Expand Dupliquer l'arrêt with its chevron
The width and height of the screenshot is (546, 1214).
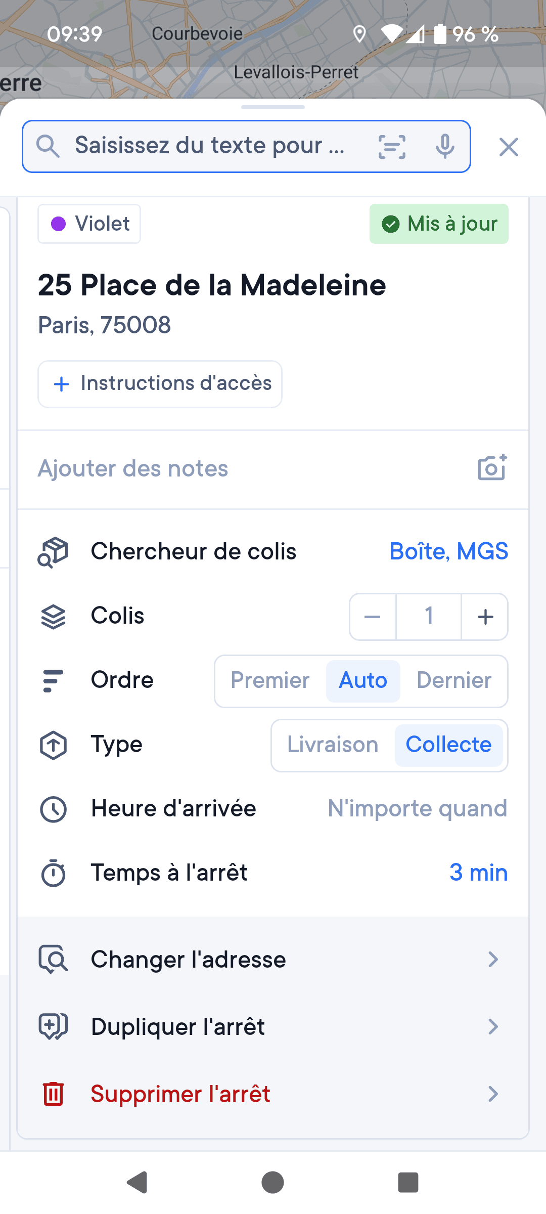(493, 1026)
